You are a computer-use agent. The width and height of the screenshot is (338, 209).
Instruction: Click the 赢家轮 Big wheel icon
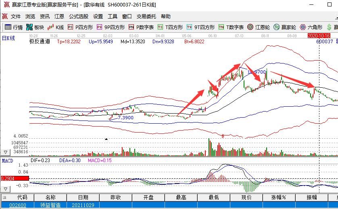[x=277, y=27]
